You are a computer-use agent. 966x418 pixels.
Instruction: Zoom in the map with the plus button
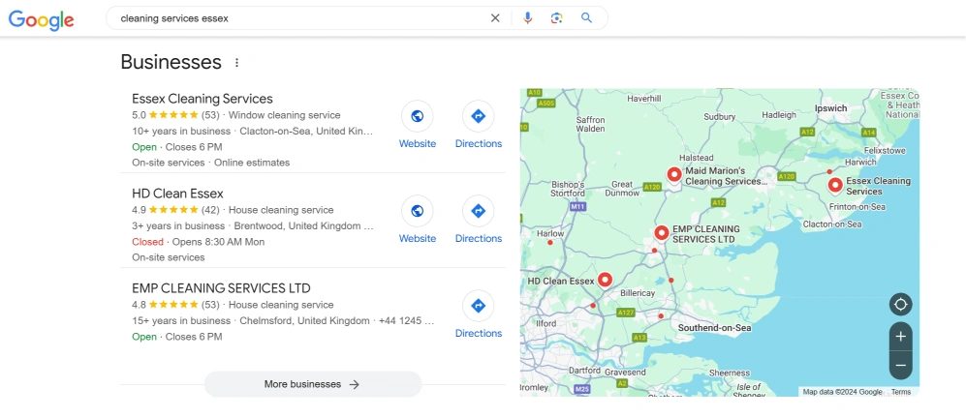[901, 336]
